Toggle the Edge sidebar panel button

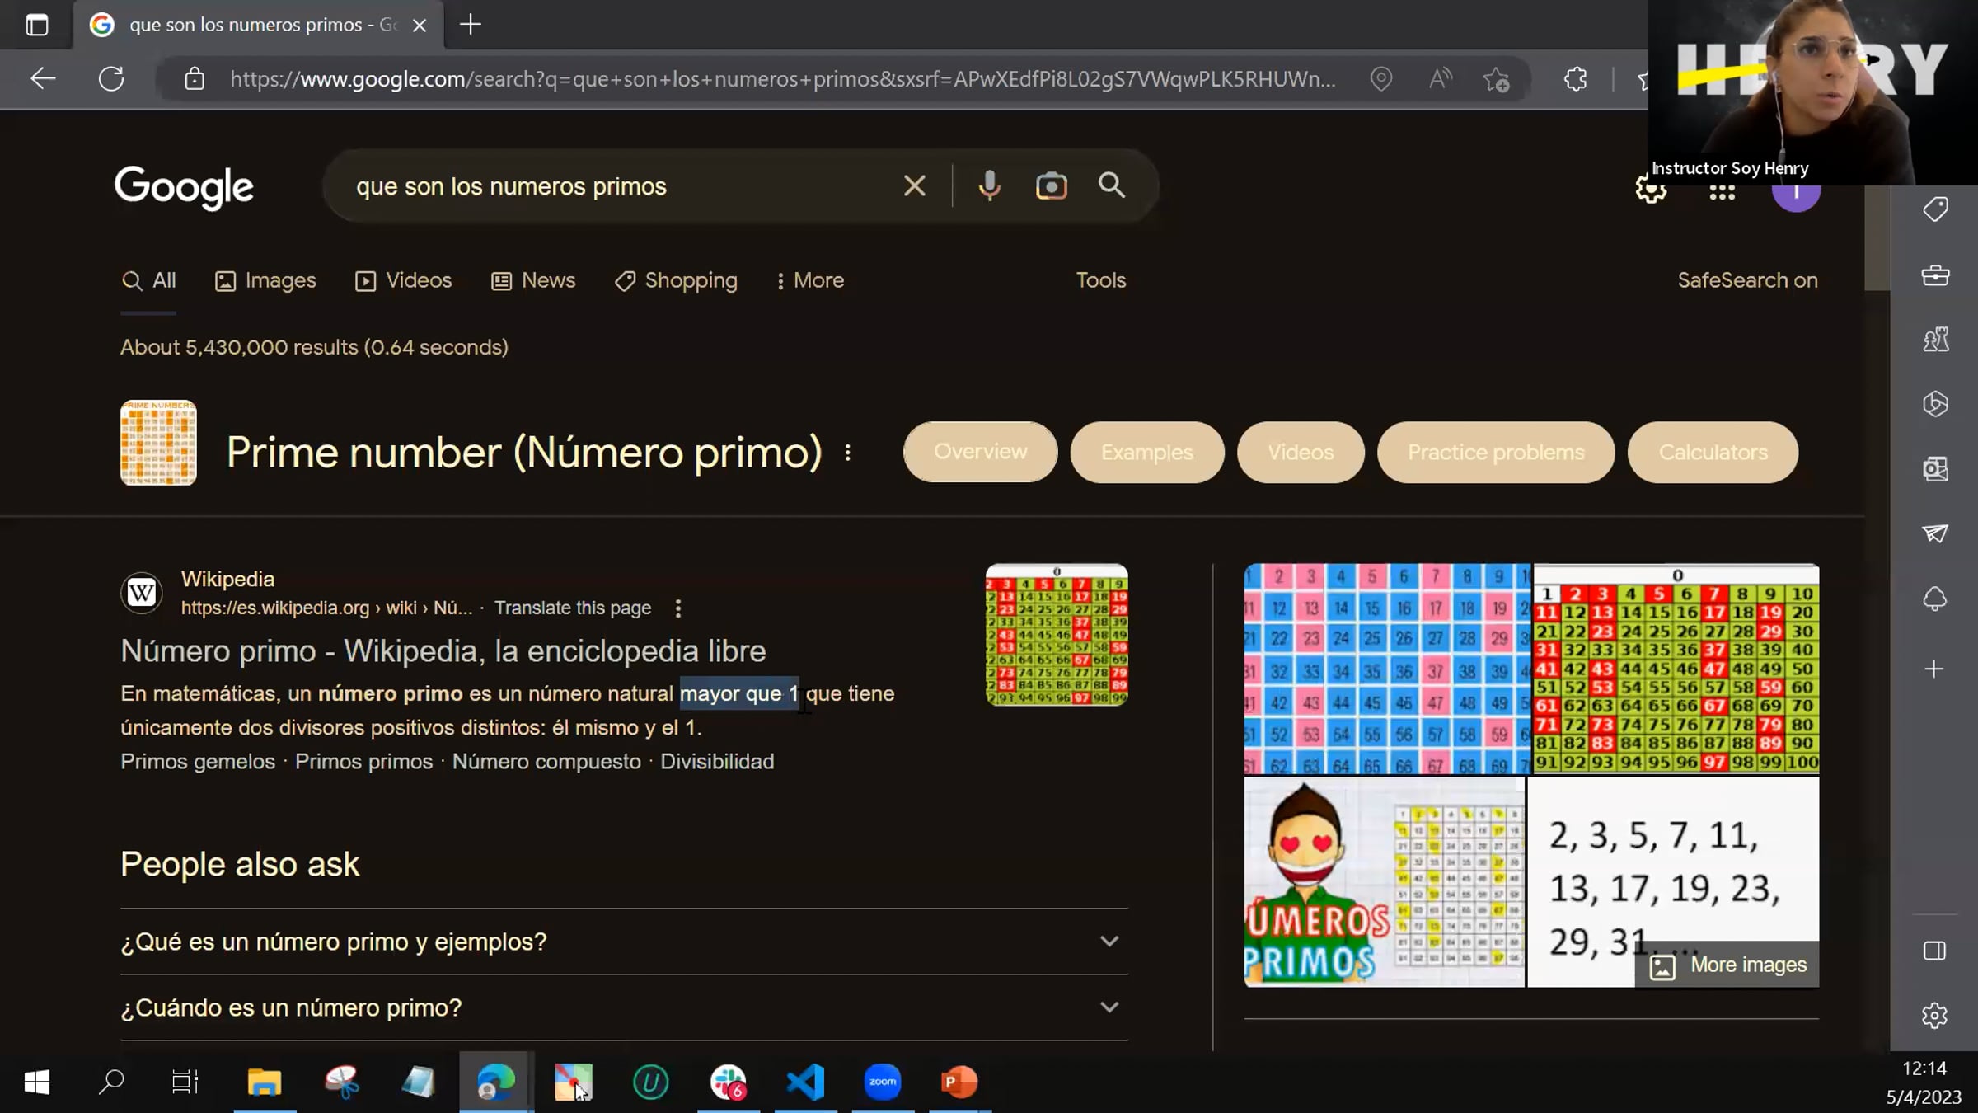tap(1934, 951)
